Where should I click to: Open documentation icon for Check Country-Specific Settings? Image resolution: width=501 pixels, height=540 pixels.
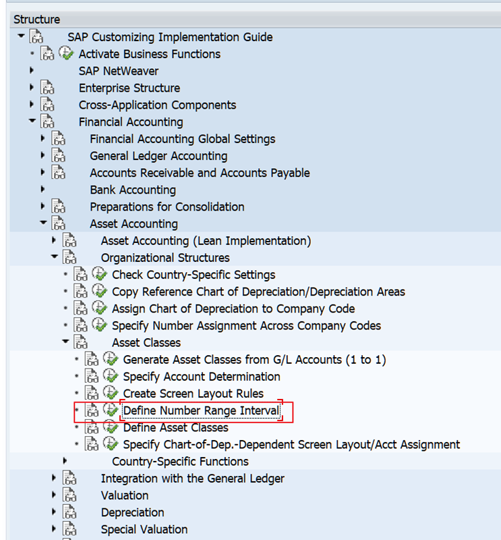click(x=80, y=275)
